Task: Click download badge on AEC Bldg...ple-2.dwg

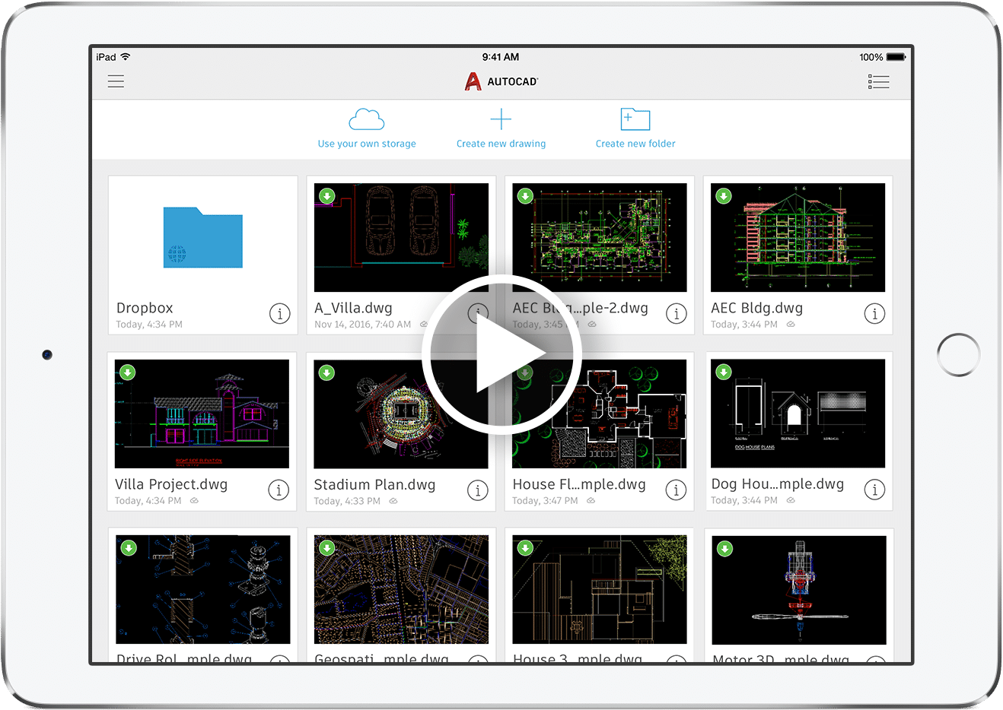Action: (525, 196)
